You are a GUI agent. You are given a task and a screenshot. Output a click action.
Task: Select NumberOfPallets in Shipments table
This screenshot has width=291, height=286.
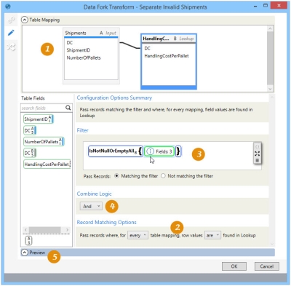click(x=84, y=57)
